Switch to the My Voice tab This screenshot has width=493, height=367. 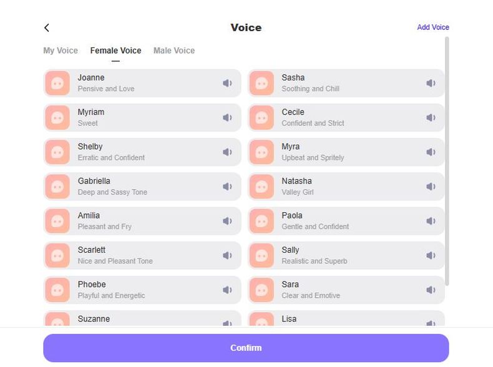point(61,51)
